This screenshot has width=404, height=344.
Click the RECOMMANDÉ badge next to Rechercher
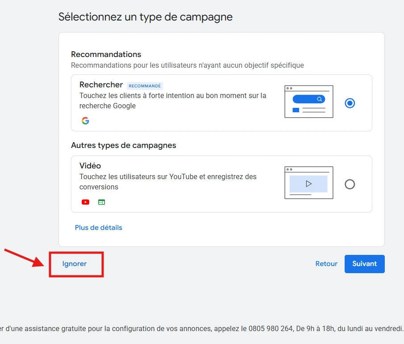[x=145, y=86]
